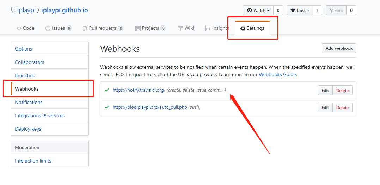Open the iplaypi owner profile link
This screenshot has width=380, height=185.
[x=27, y=11]
